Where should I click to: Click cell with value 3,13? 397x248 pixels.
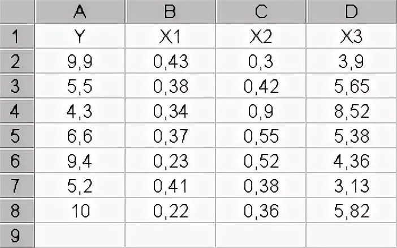(351, 186)
